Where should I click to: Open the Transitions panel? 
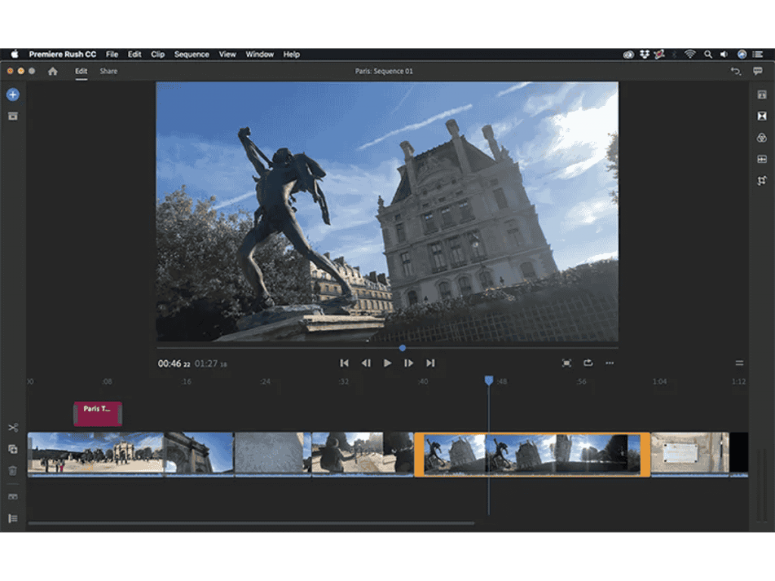pos(763,116)
